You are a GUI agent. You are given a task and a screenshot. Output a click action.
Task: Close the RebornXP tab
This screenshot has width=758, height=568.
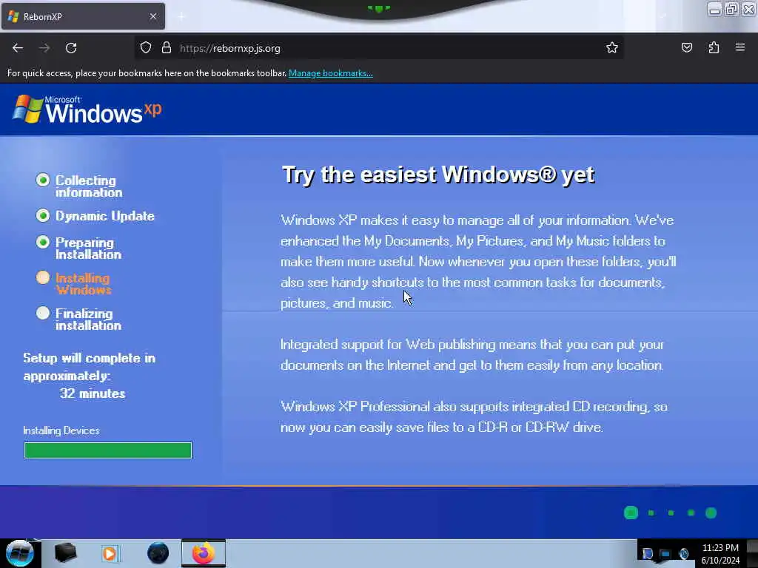point(153,16)
